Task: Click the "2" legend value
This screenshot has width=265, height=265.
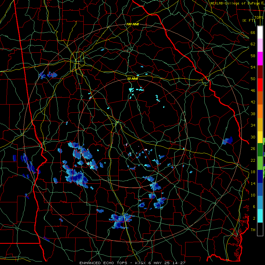Action: (254, 218)
